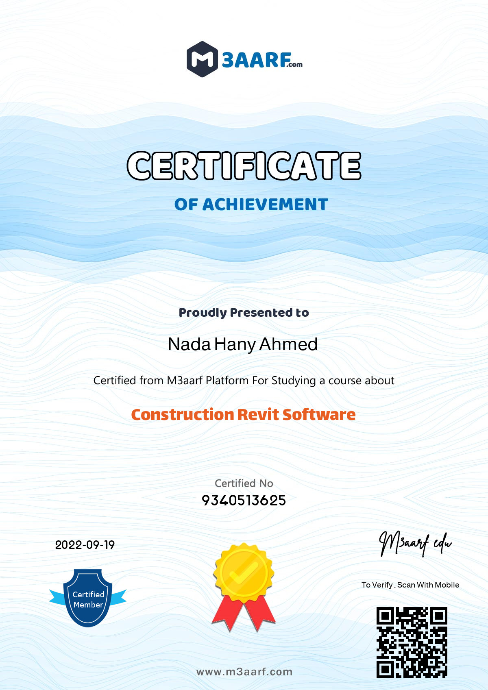Click the Proudly Presented to line
The height and width of the screenshot is (690, 488).
point(244,313)
